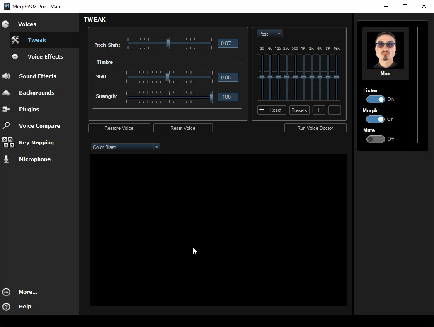Disable the Morph switch

pyautogui.click(x=375, y=119)
